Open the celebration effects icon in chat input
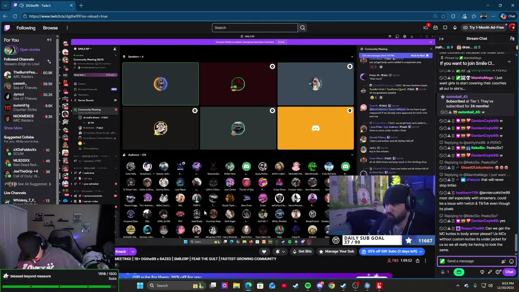 (504, 261)
